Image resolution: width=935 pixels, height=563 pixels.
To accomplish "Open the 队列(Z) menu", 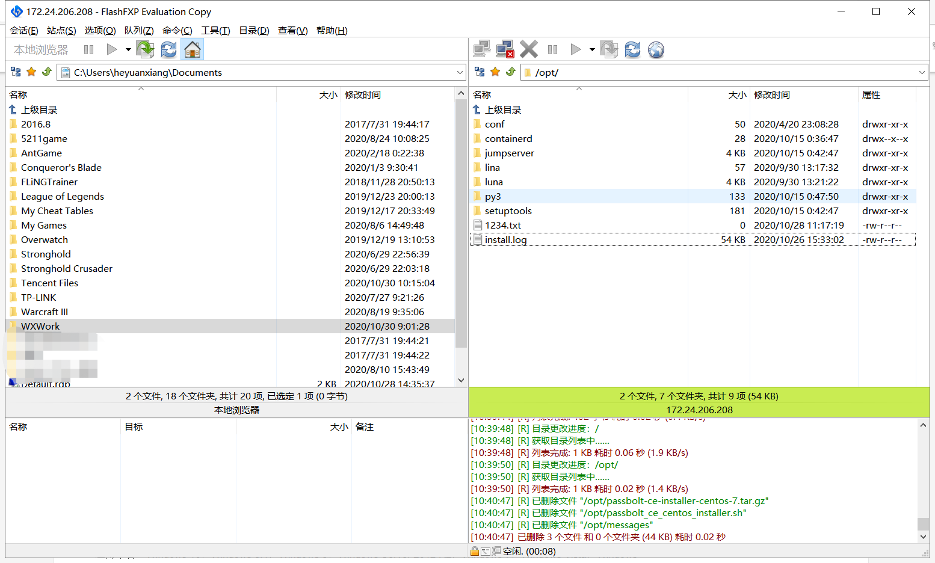I will 139,31.
